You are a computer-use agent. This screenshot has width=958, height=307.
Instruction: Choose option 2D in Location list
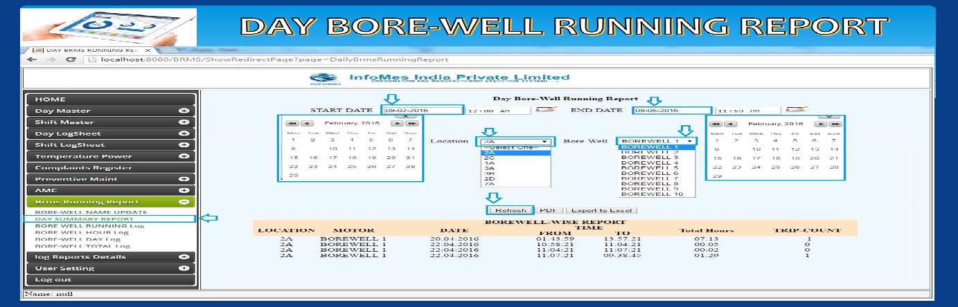click(x=515, y=178)
